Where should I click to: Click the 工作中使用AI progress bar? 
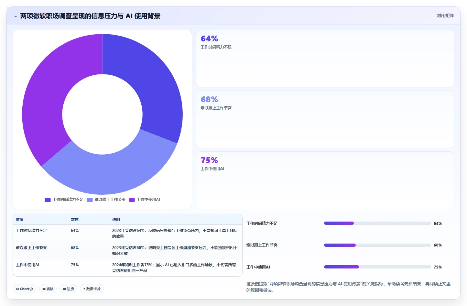coord(377,267)
